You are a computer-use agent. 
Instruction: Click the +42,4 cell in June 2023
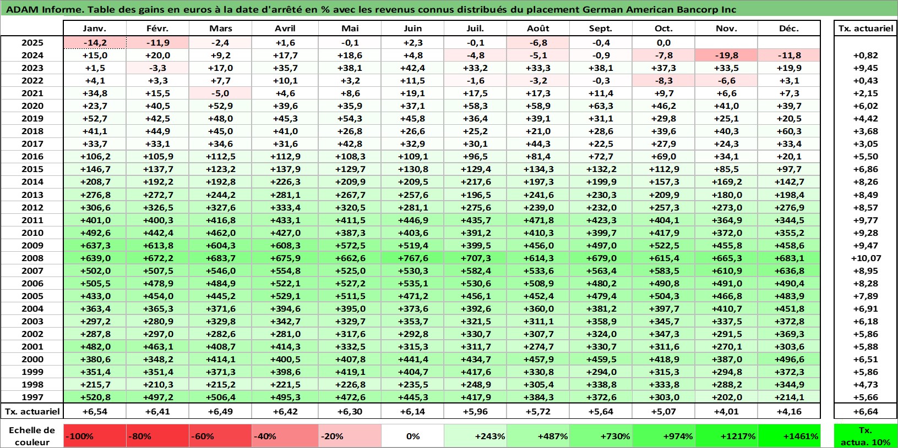[412, 68]
